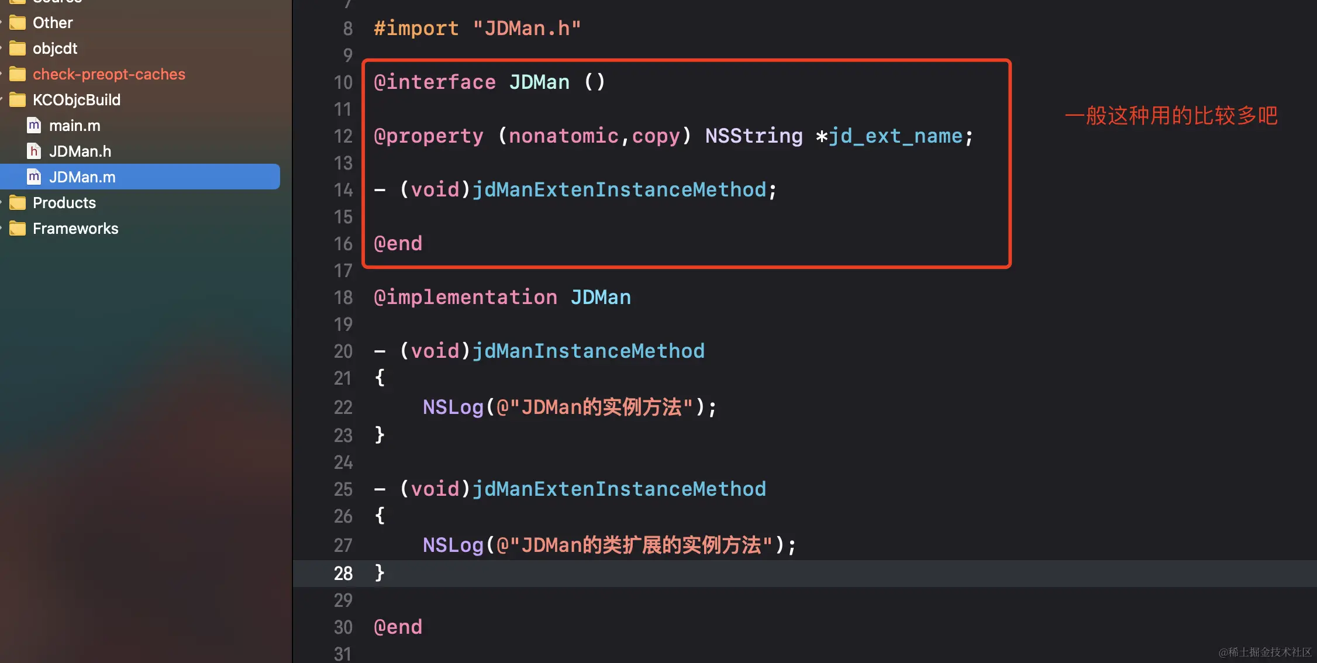Click the main.m source file icon

pyautogui.click(x=33, y=125)
